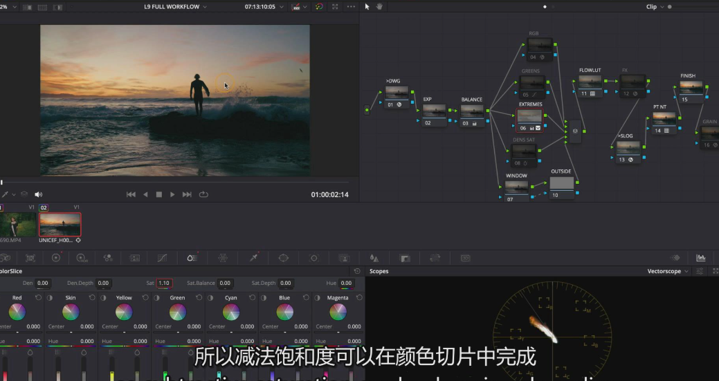Open the picker options arrow below viewer
719x381 pixels.
coord(13,194)
